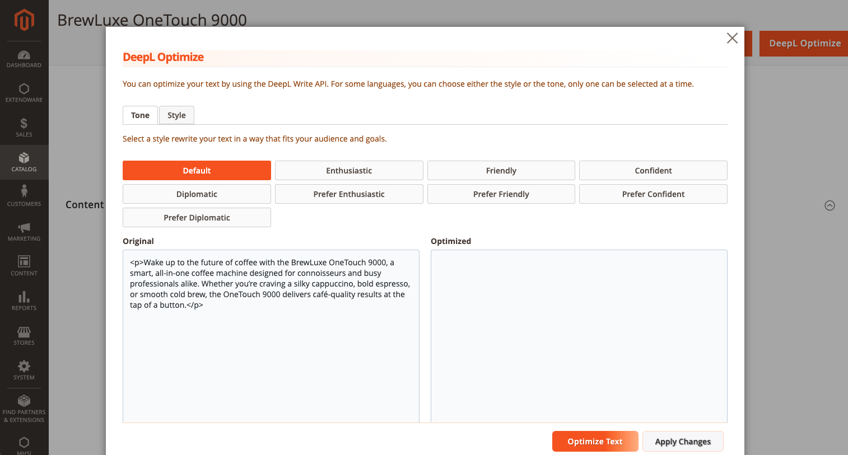Click the Magento logo icon
Viewport: 848px width, 455px height.
tap(24, 20)
